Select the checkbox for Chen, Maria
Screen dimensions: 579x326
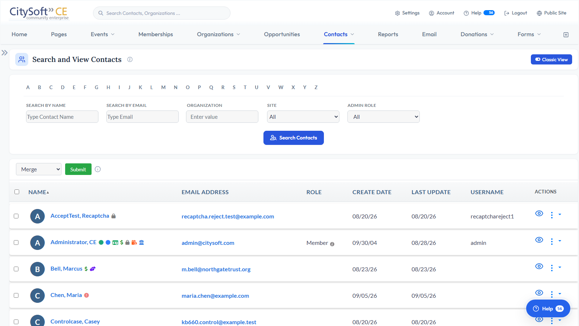click(x=16, y=295)
